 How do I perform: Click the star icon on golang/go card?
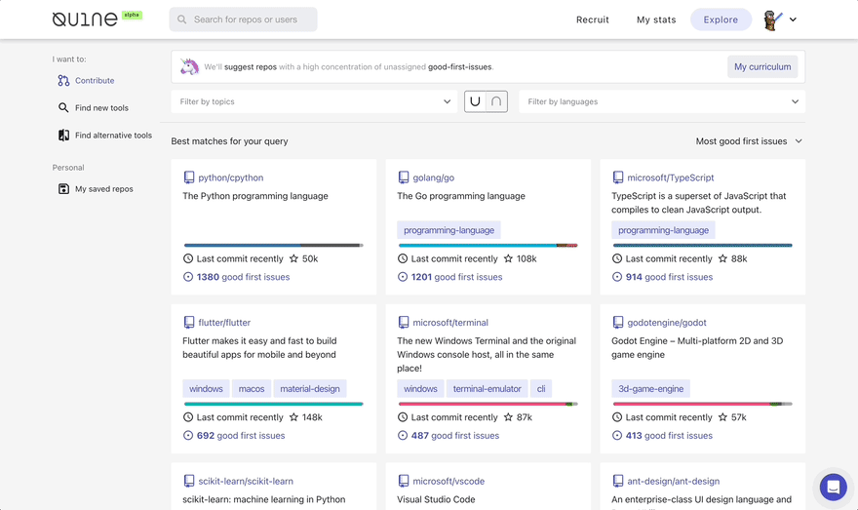click(x=508, y=258)
